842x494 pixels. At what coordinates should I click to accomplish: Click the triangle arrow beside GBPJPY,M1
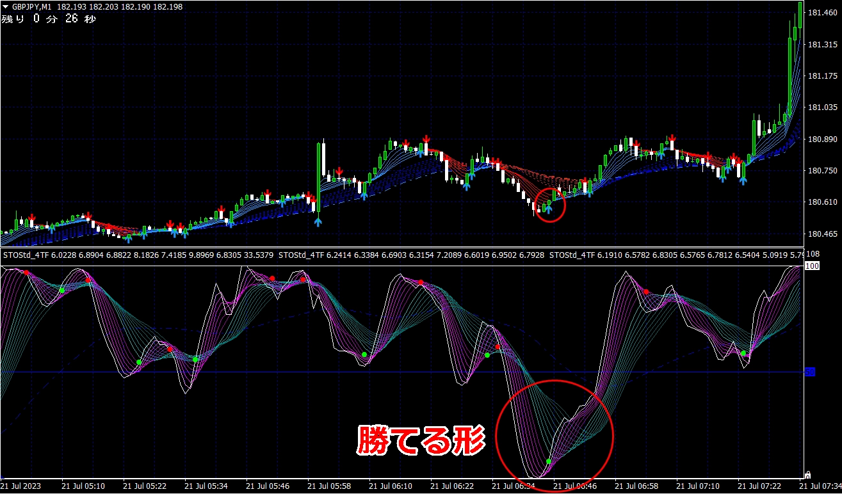6,6
